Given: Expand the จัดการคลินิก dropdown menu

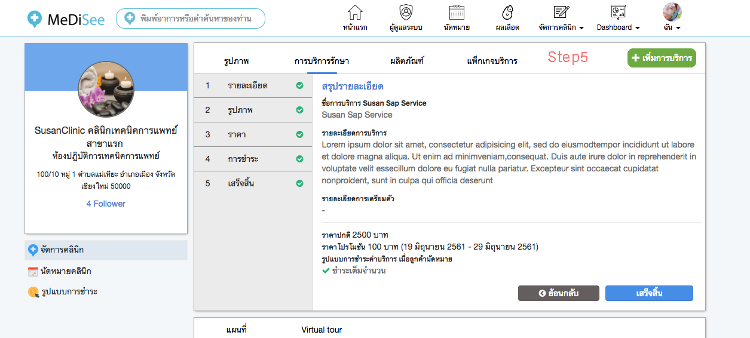Looking at the screenshot, I should [561, 27].
